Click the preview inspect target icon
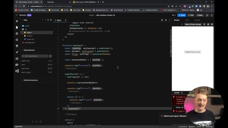228x128 pixels. point(204,25)
